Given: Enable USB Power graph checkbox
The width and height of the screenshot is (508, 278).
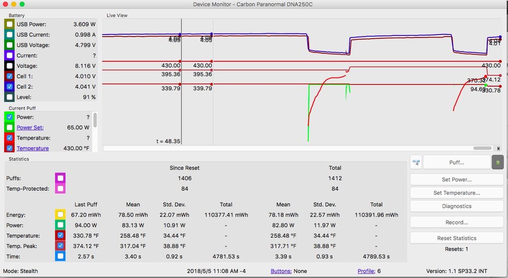Looking at the screenshot, I should pyautogui.click(x=10, y=24).
